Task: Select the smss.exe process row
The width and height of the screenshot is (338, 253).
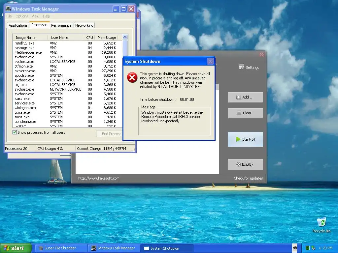Action: pyautogui.click(x=67, y=117)
